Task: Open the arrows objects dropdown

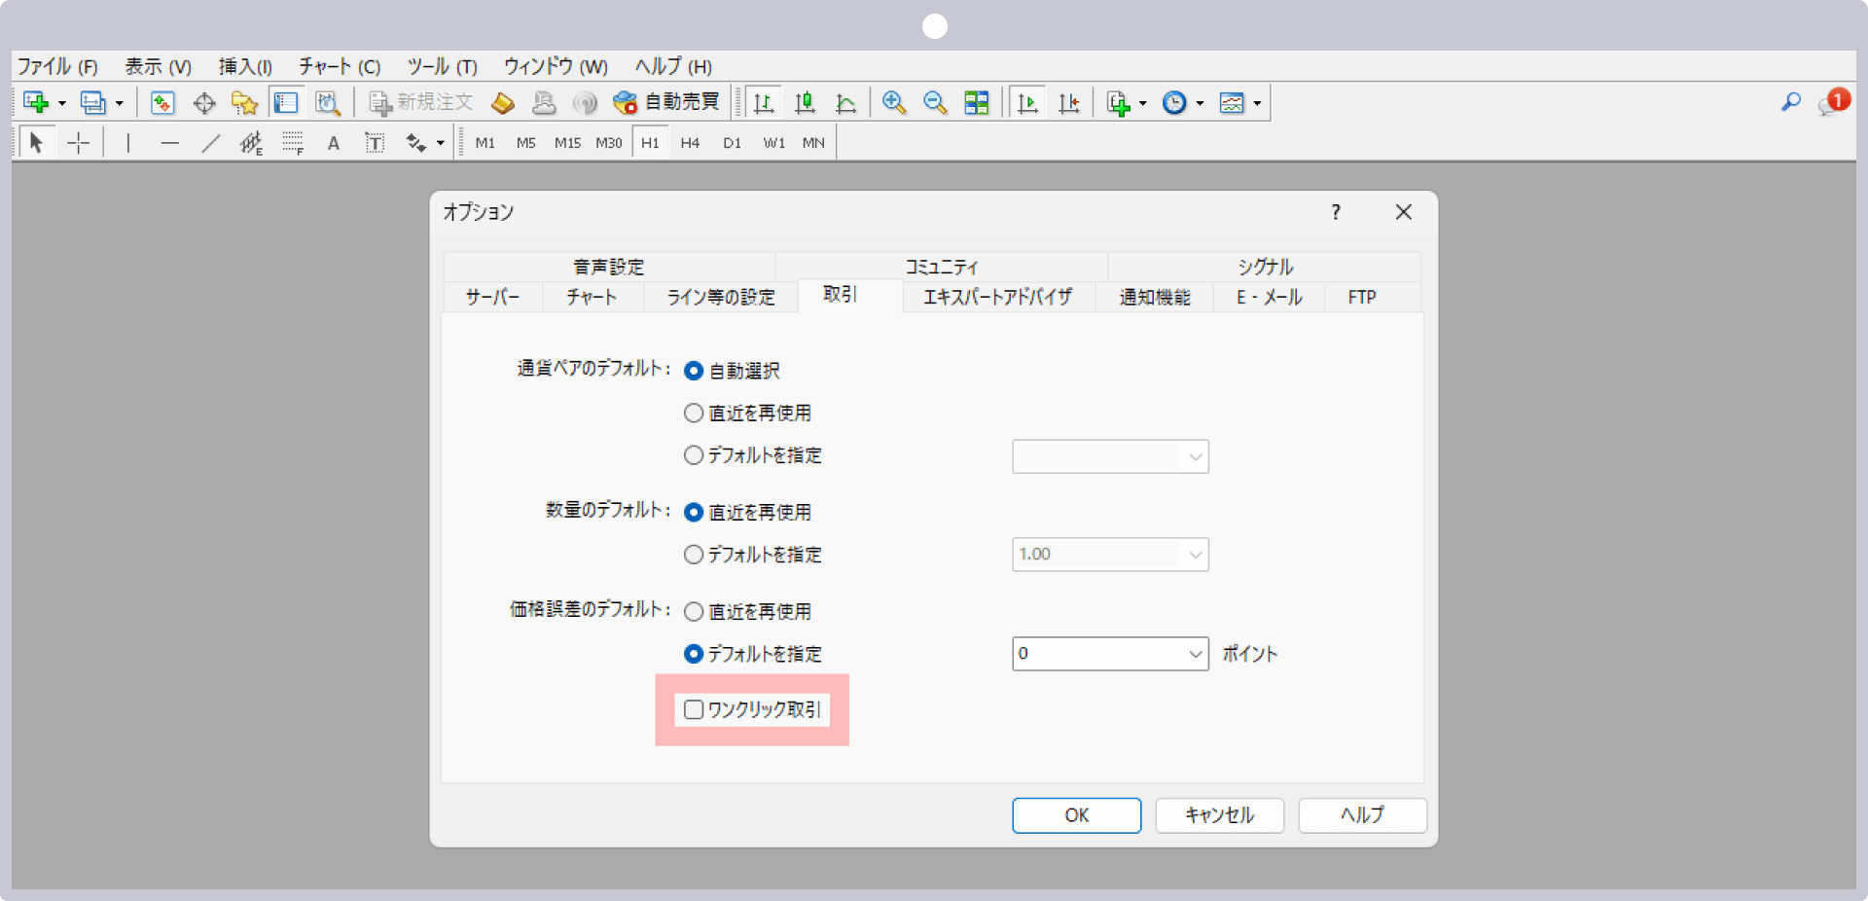Action: point(441,143)
